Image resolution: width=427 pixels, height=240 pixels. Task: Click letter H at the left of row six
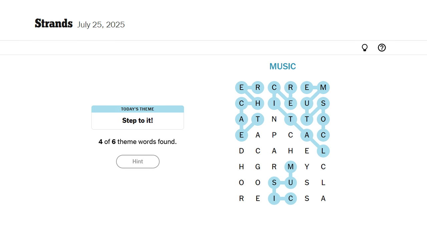[x=242, y=167]
